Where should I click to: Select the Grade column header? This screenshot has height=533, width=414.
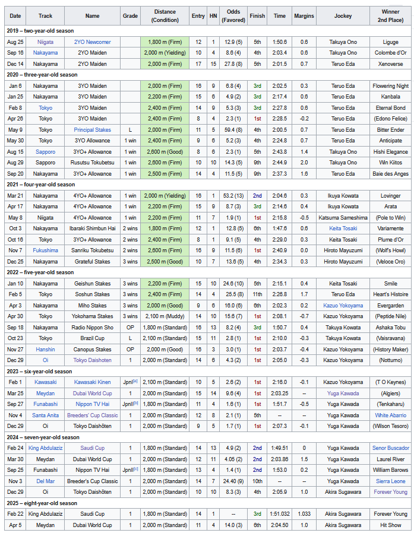[130, 16]
